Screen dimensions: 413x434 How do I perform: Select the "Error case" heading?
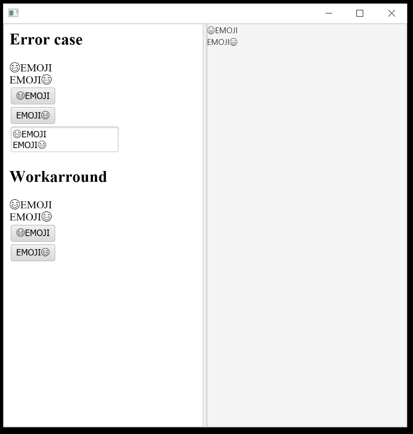click(46, 39)
